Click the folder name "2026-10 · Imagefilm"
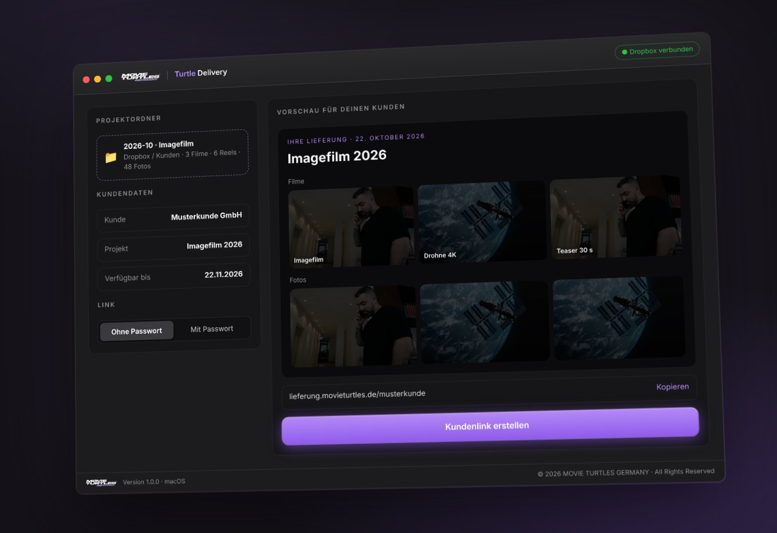Screen dimensions: 777x533 [158, 145]
